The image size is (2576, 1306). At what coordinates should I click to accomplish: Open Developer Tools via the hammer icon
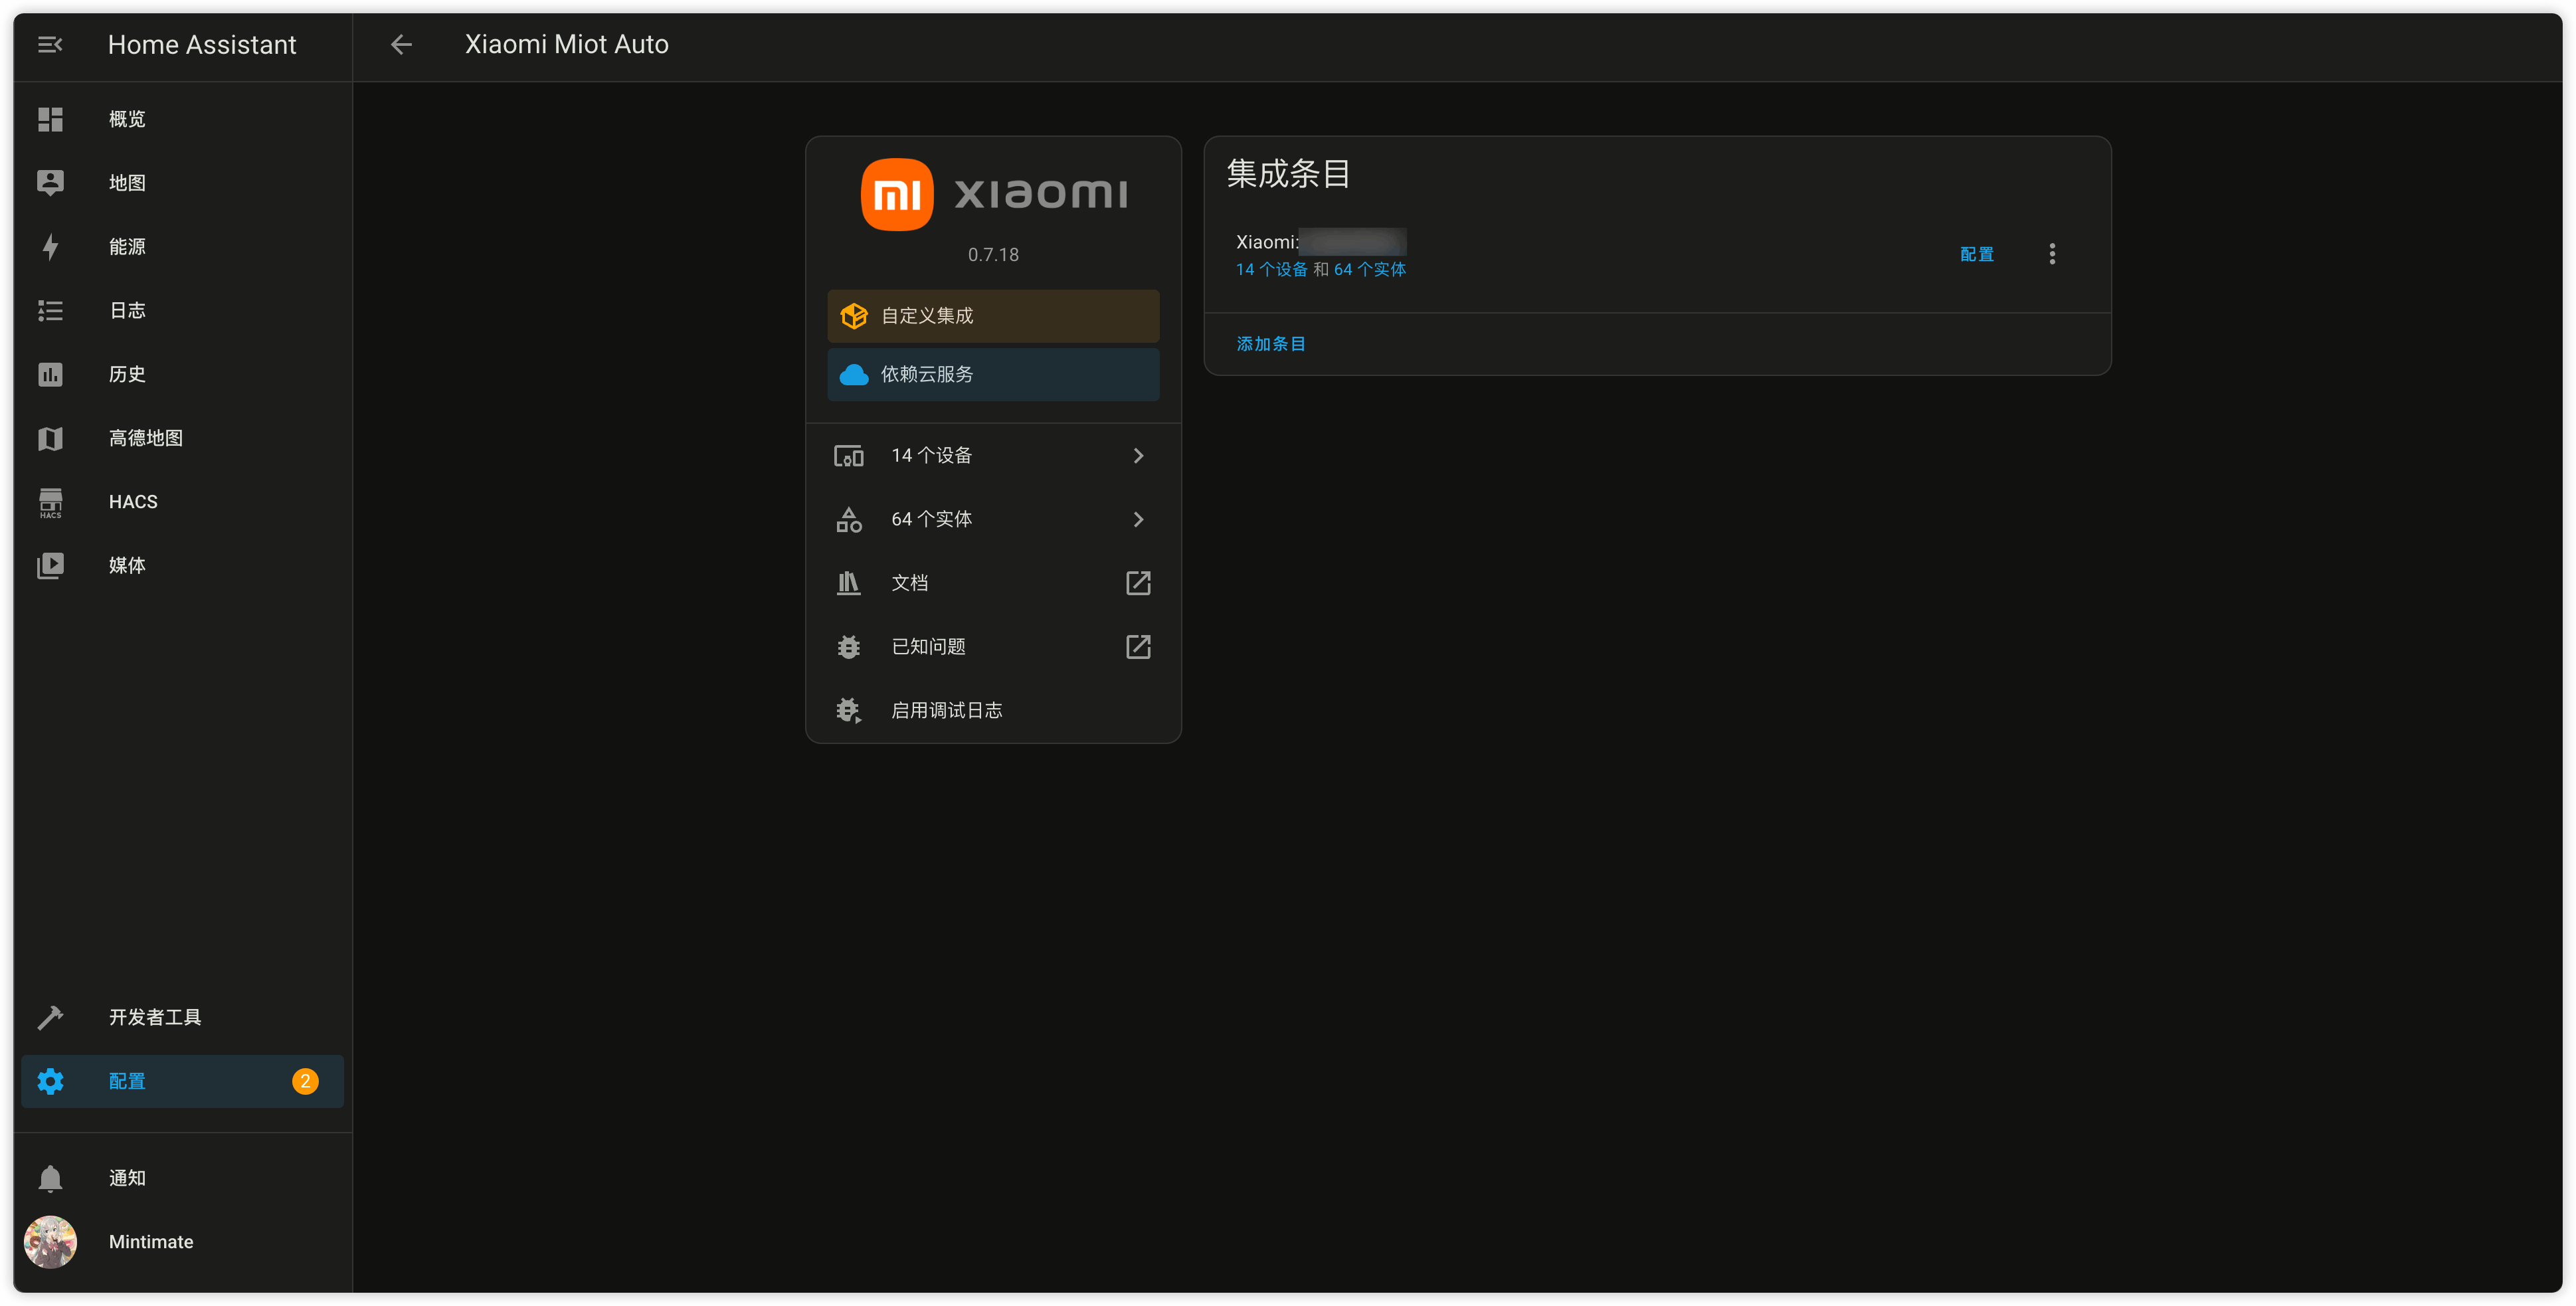click(50, 1017)
